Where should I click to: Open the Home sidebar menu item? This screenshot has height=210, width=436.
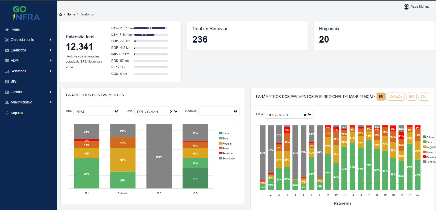[15, 29]
